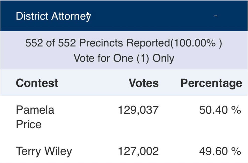Click the District Attorney header title

53,16
